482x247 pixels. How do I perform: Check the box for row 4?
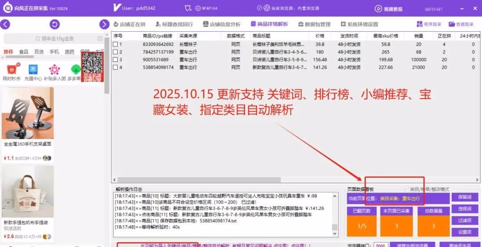coord(115,67)
